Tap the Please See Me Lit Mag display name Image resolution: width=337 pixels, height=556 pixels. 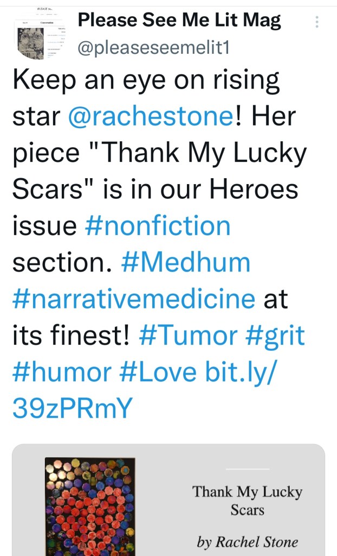point(179,21)
